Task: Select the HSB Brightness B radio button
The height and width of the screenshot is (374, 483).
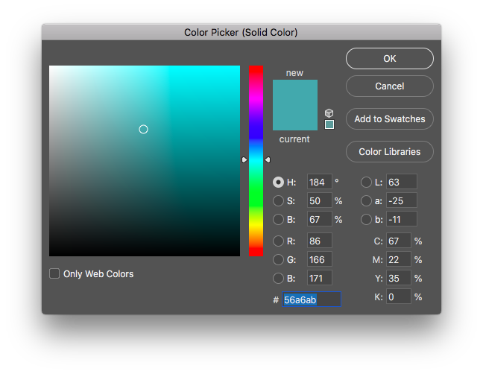Action: (x=278, y=220)
